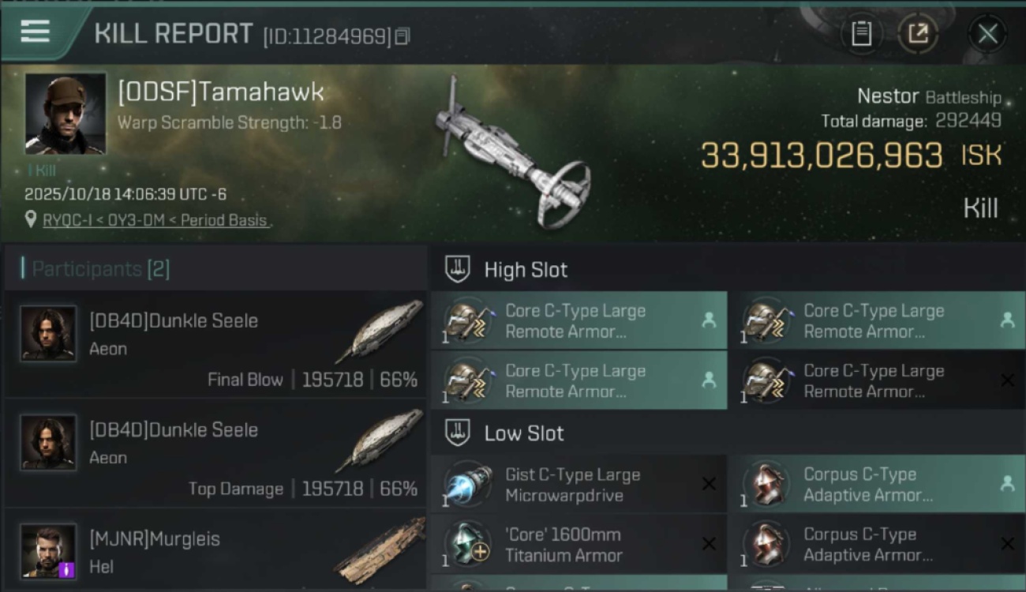Select the Gist C-Type Large Microwarpdrive icon
This screenshot has width=1026, height=592.
(x=468, y=485)
